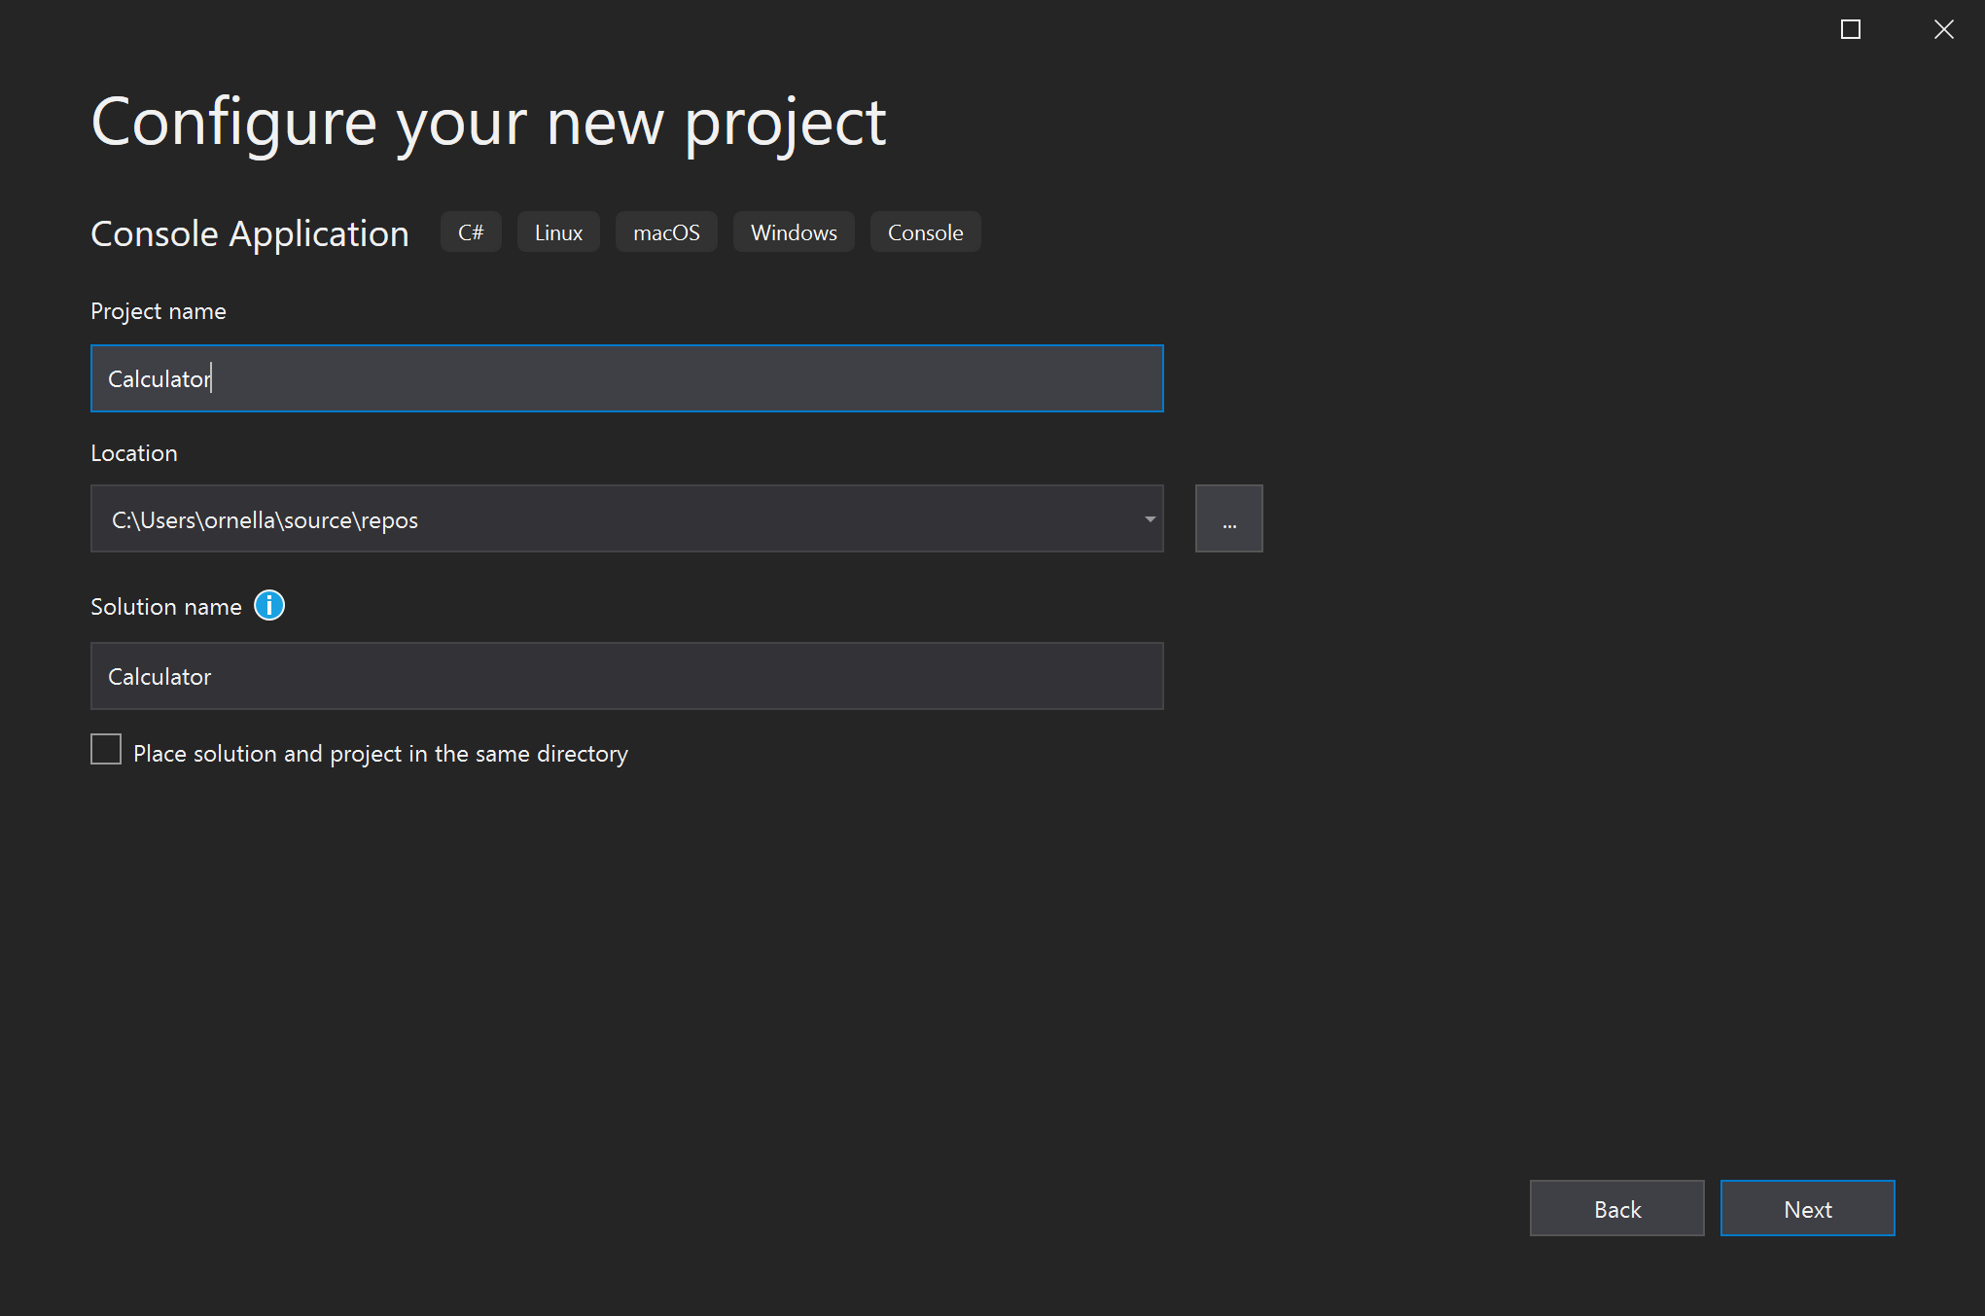Select the Windows platform tag
Image resolution: width=1985 pixels, height=1316 pixels.
click(x=794, y=231)
